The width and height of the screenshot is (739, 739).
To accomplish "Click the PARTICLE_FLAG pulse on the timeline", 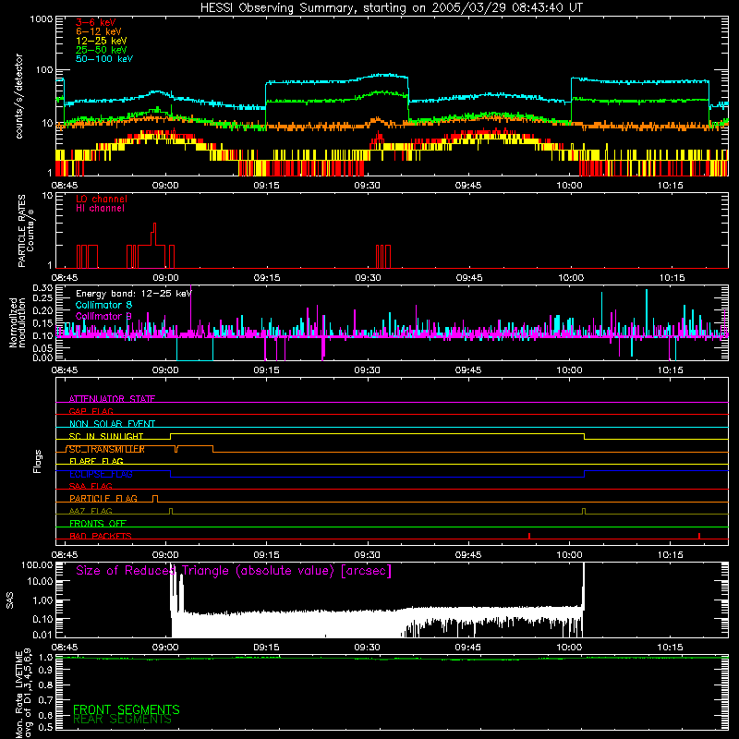I will pos(155,499).
